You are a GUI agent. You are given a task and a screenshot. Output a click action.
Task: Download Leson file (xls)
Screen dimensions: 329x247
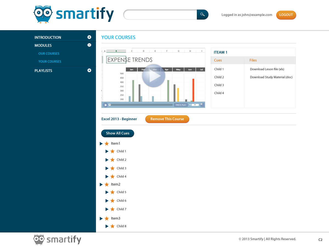[267, 69]
